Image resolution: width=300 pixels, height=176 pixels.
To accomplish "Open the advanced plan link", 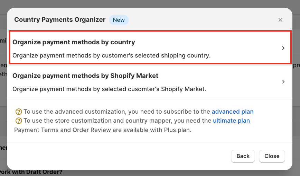I will (x=233, y=112).
